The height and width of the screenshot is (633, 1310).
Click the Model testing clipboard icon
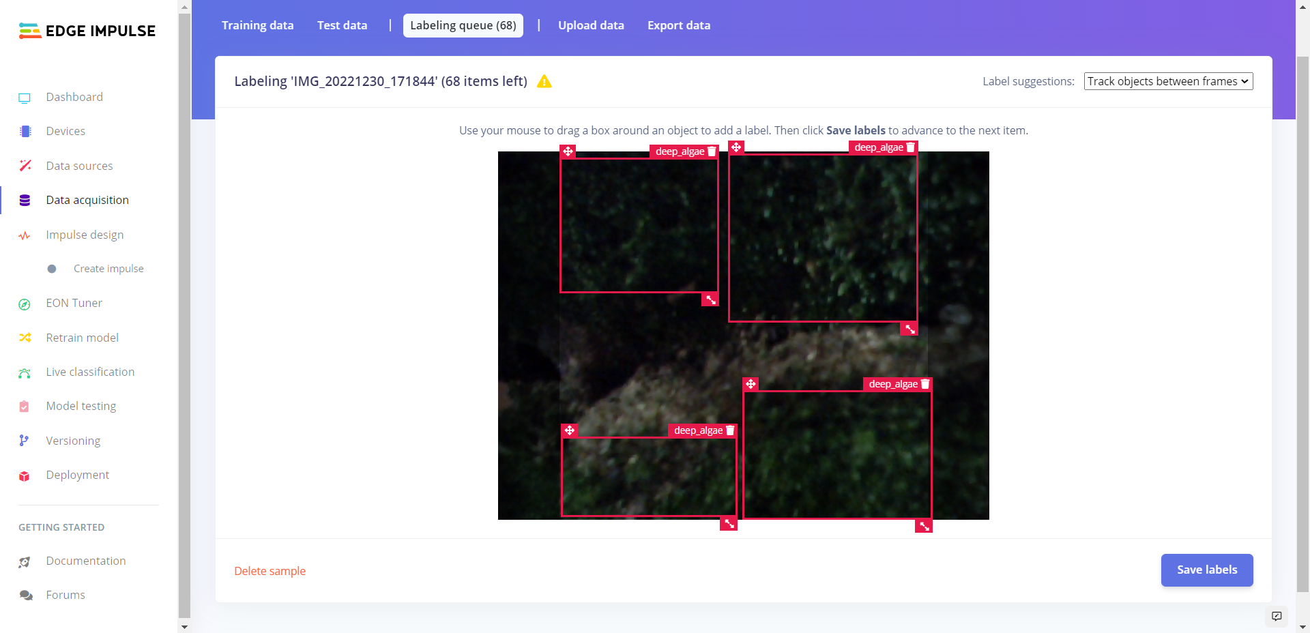point(25,407)
